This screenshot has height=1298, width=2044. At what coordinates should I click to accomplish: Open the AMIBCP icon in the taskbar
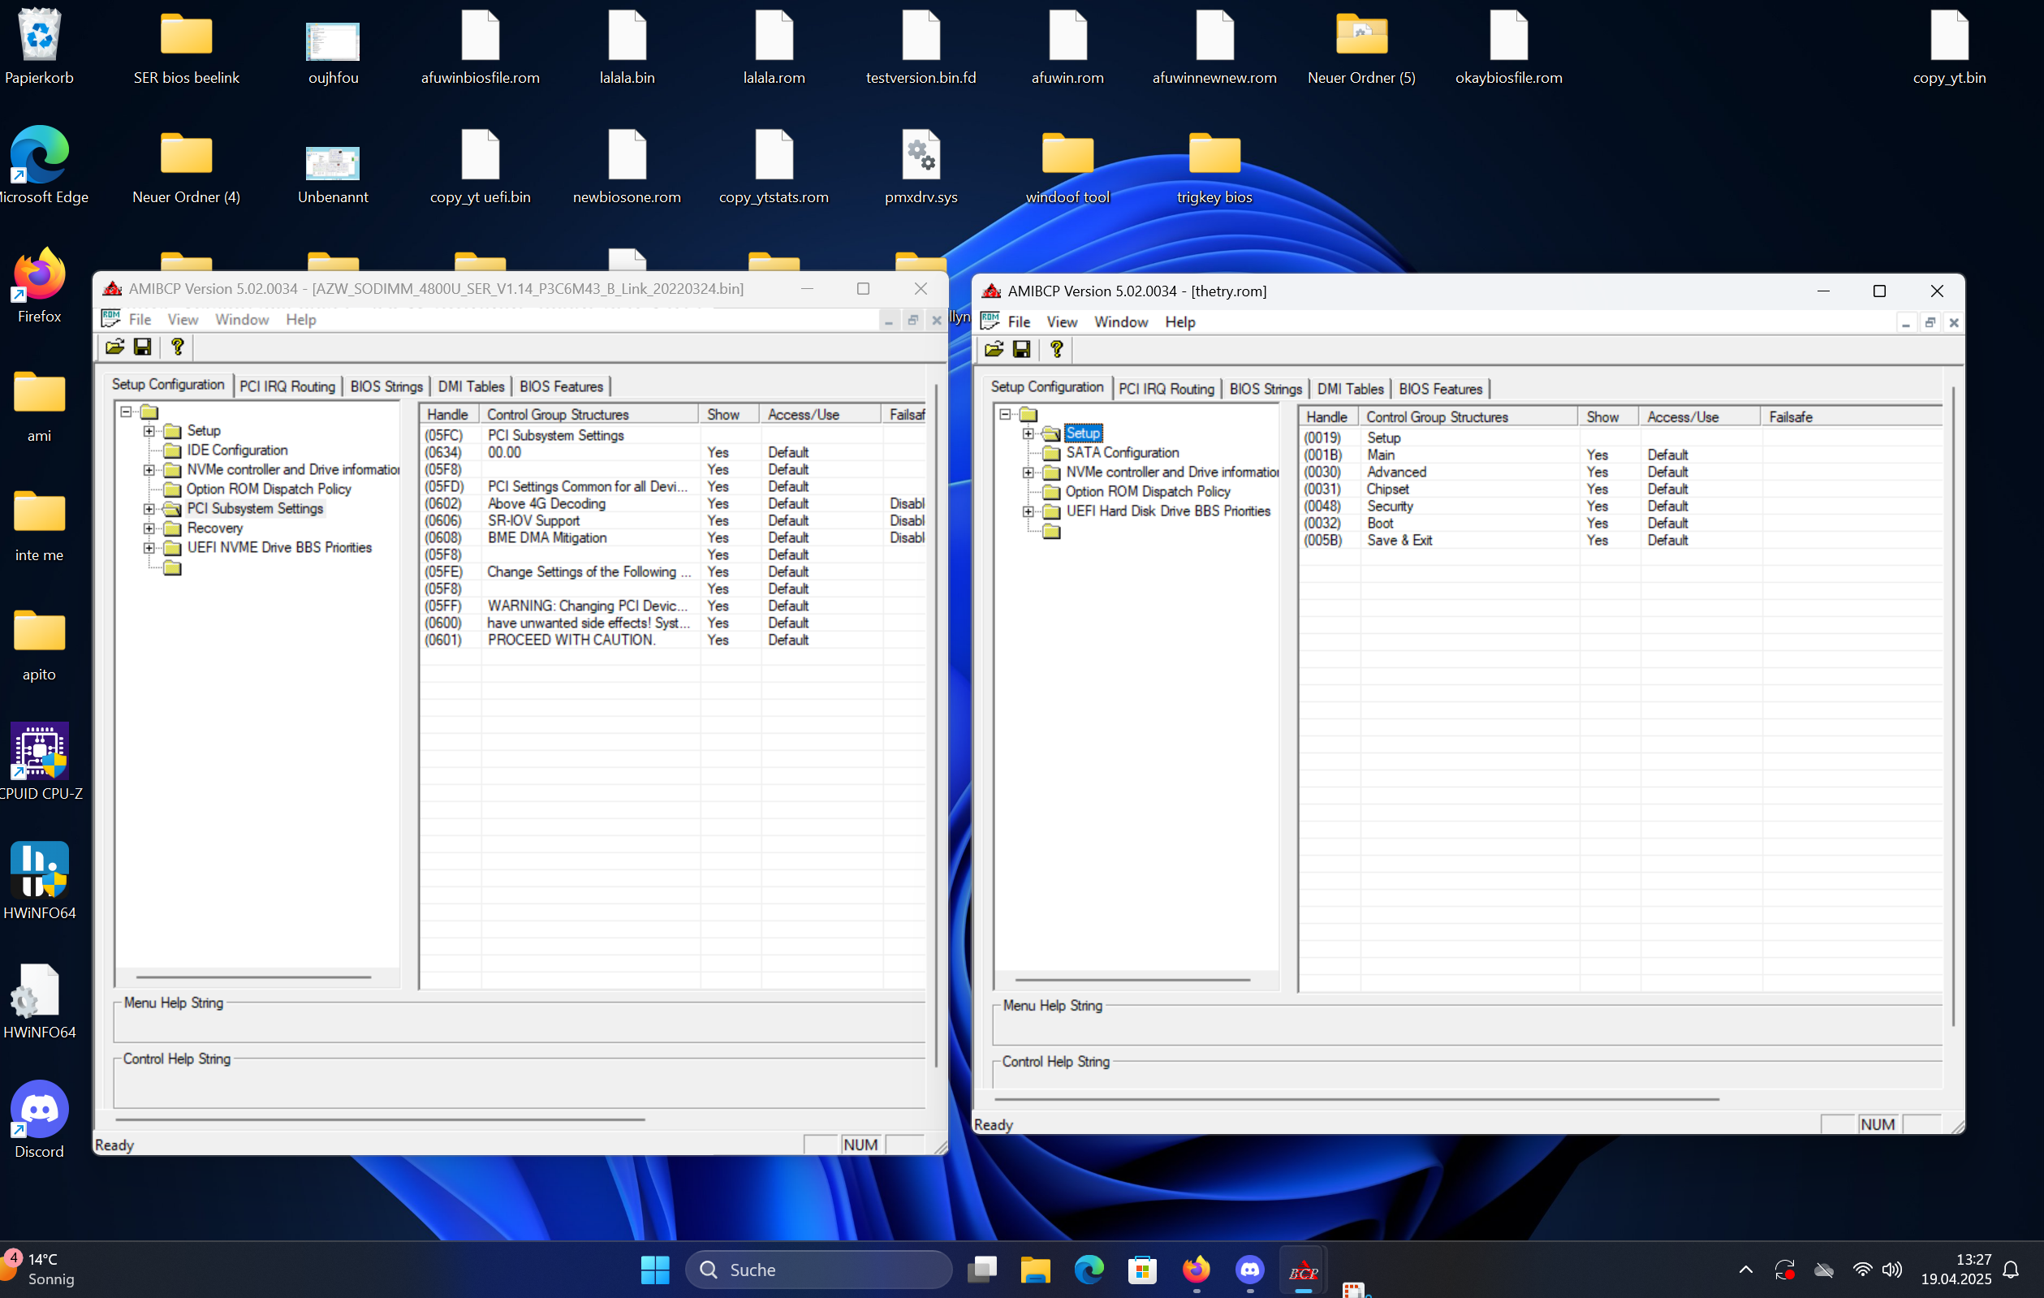point(1303,1270)
